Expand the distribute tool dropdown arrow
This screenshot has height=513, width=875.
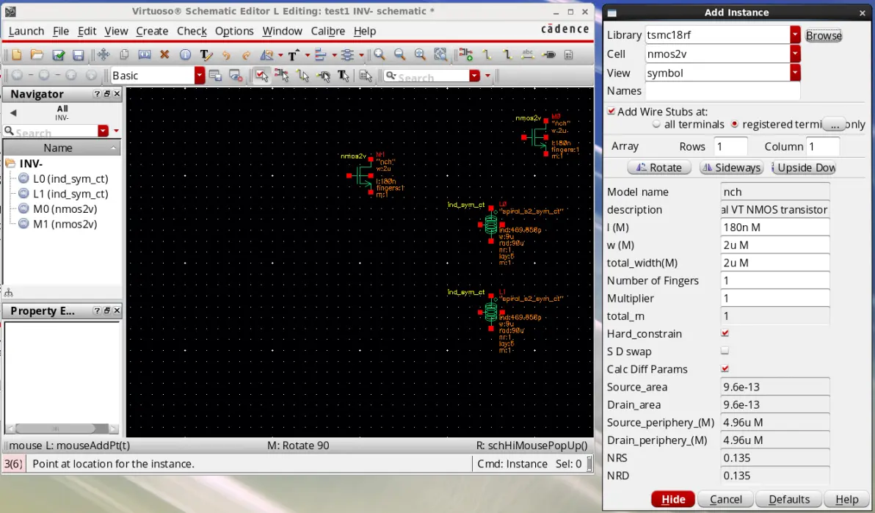[x=362, y=55]
